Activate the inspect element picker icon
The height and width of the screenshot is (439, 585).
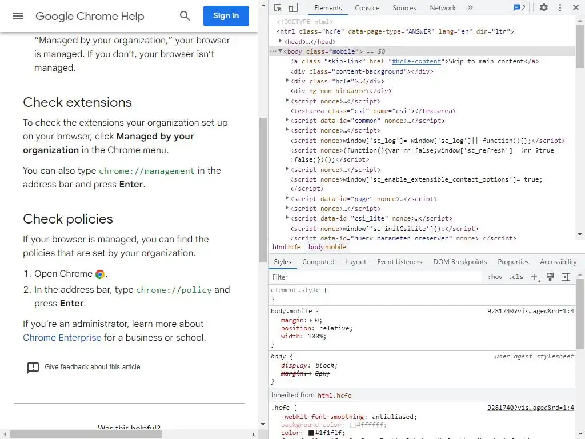click(278, 7)
